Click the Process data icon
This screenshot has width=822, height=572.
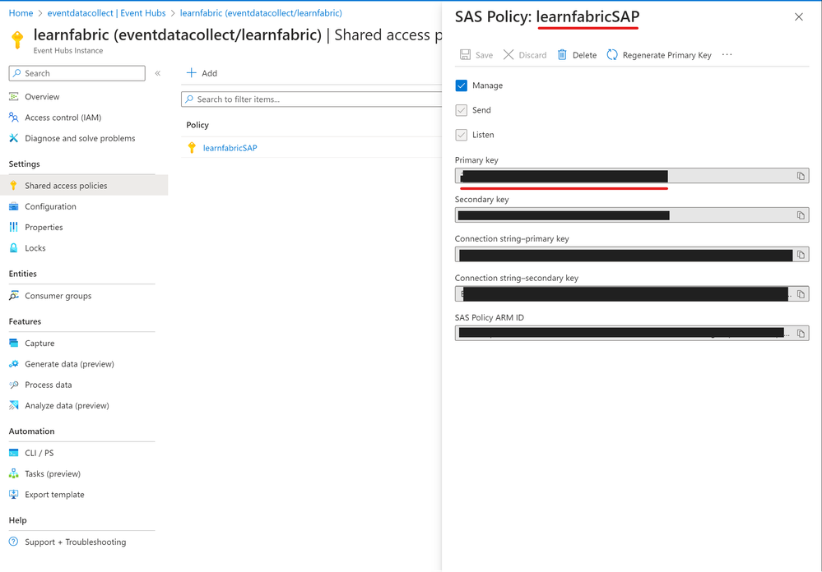pyautogui.click(x=14, y=385)
